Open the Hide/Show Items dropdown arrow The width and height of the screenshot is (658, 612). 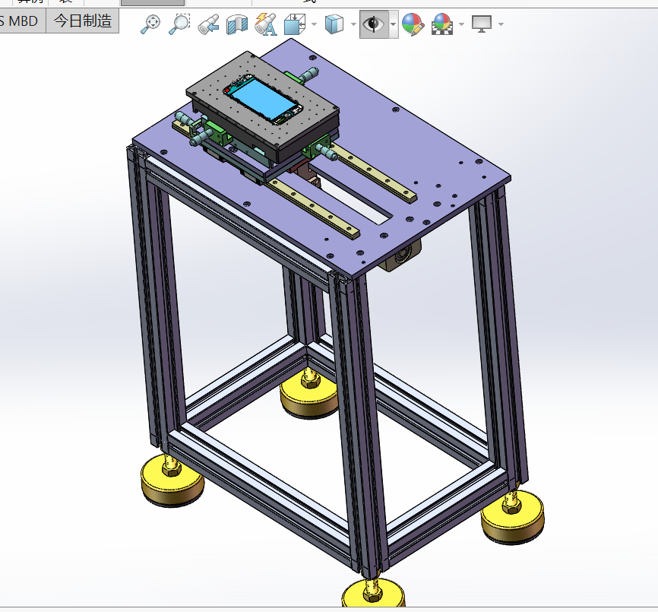pos(394,24)
